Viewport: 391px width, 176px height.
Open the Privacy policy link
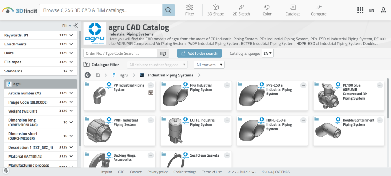tap(157, 172)
